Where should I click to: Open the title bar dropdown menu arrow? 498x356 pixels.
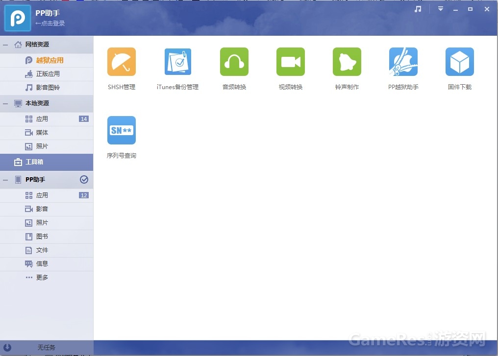tap(441, 9)
